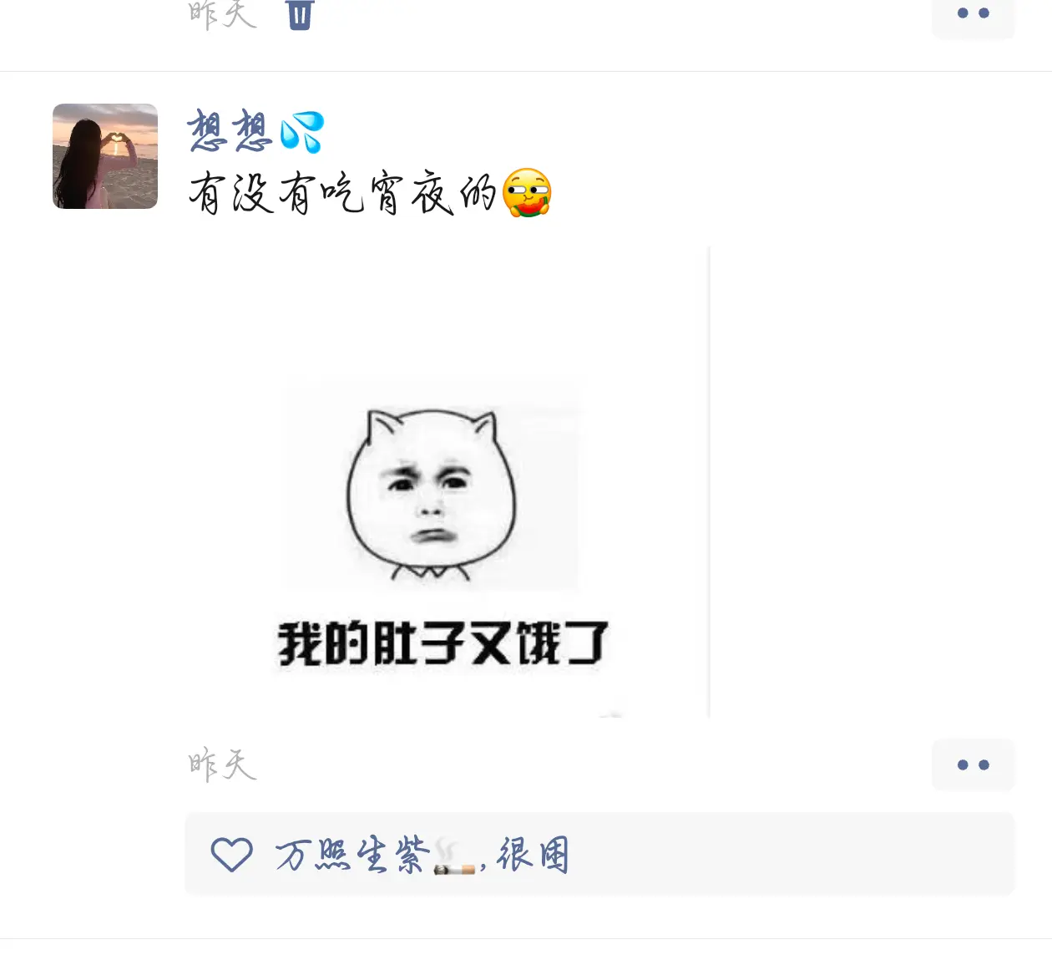Open 想想's profile picture
This screenshot has height=960, width=1052.
coord(105,156)
